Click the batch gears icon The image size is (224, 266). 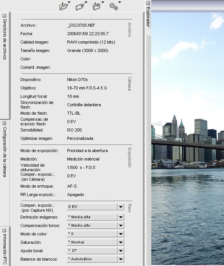point(113,6)
